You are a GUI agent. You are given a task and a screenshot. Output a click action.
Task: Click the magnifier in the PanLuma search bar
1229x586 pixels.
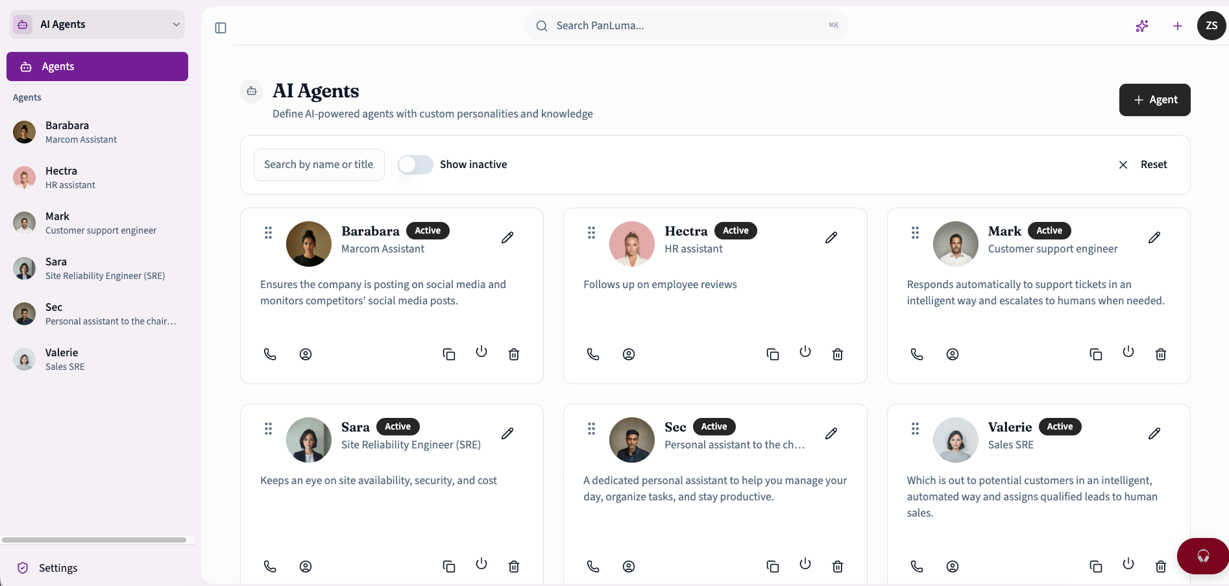[541, 25]
